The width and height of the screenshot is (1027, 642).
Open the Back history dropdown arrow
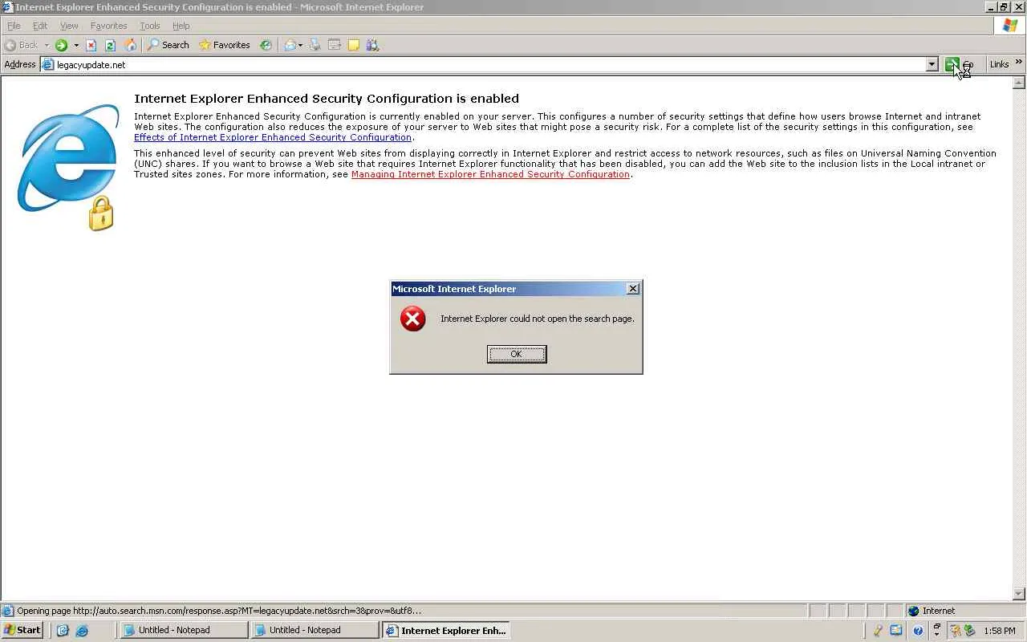47,45
